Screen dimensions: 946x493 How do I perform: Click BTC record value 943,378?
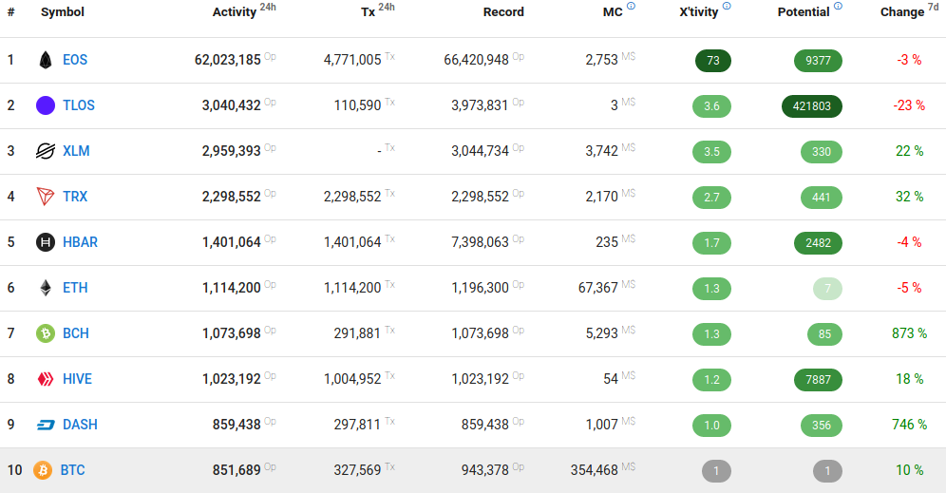click(x=485, y=470)
